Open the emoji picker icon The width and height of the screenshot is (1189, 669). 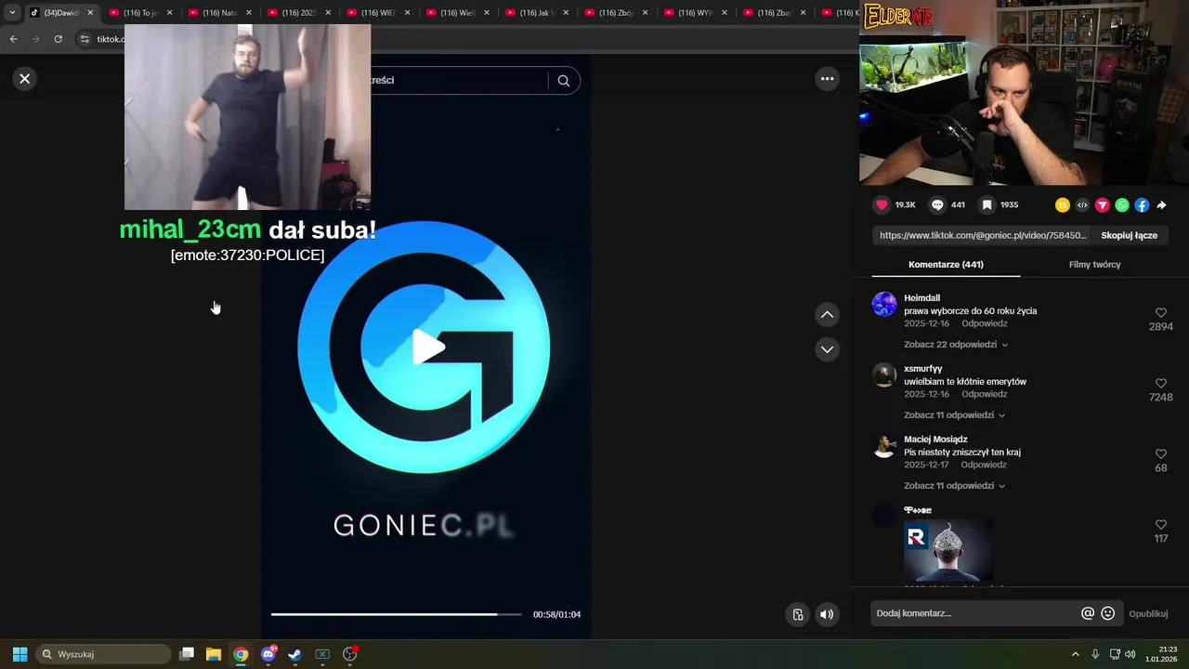[x=1107, y=613]
